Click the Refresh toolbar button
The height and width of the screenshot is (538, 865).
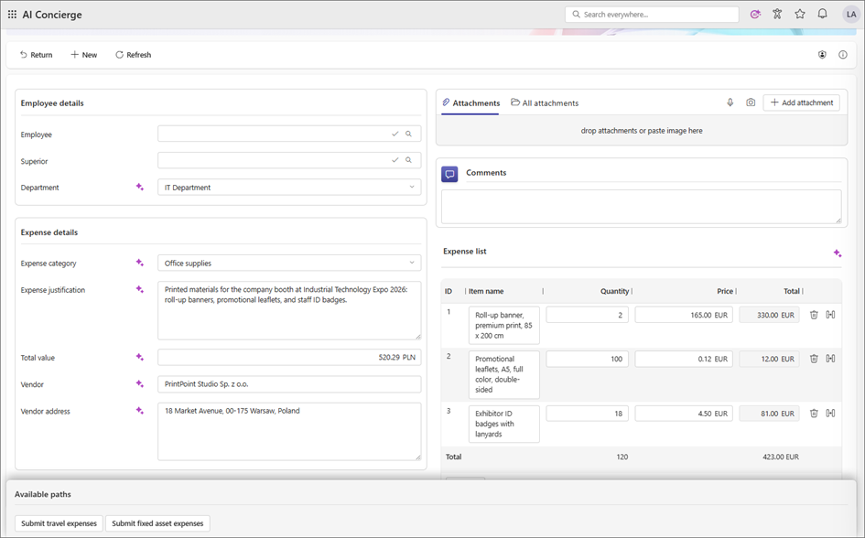click(x=133, y=55)
